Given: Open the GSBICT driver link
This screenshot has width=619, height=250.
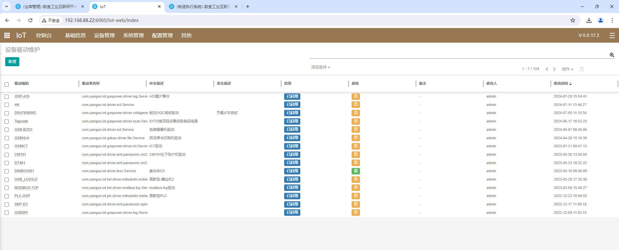Looking at the screenshot, I should click(x=21, y=146).
